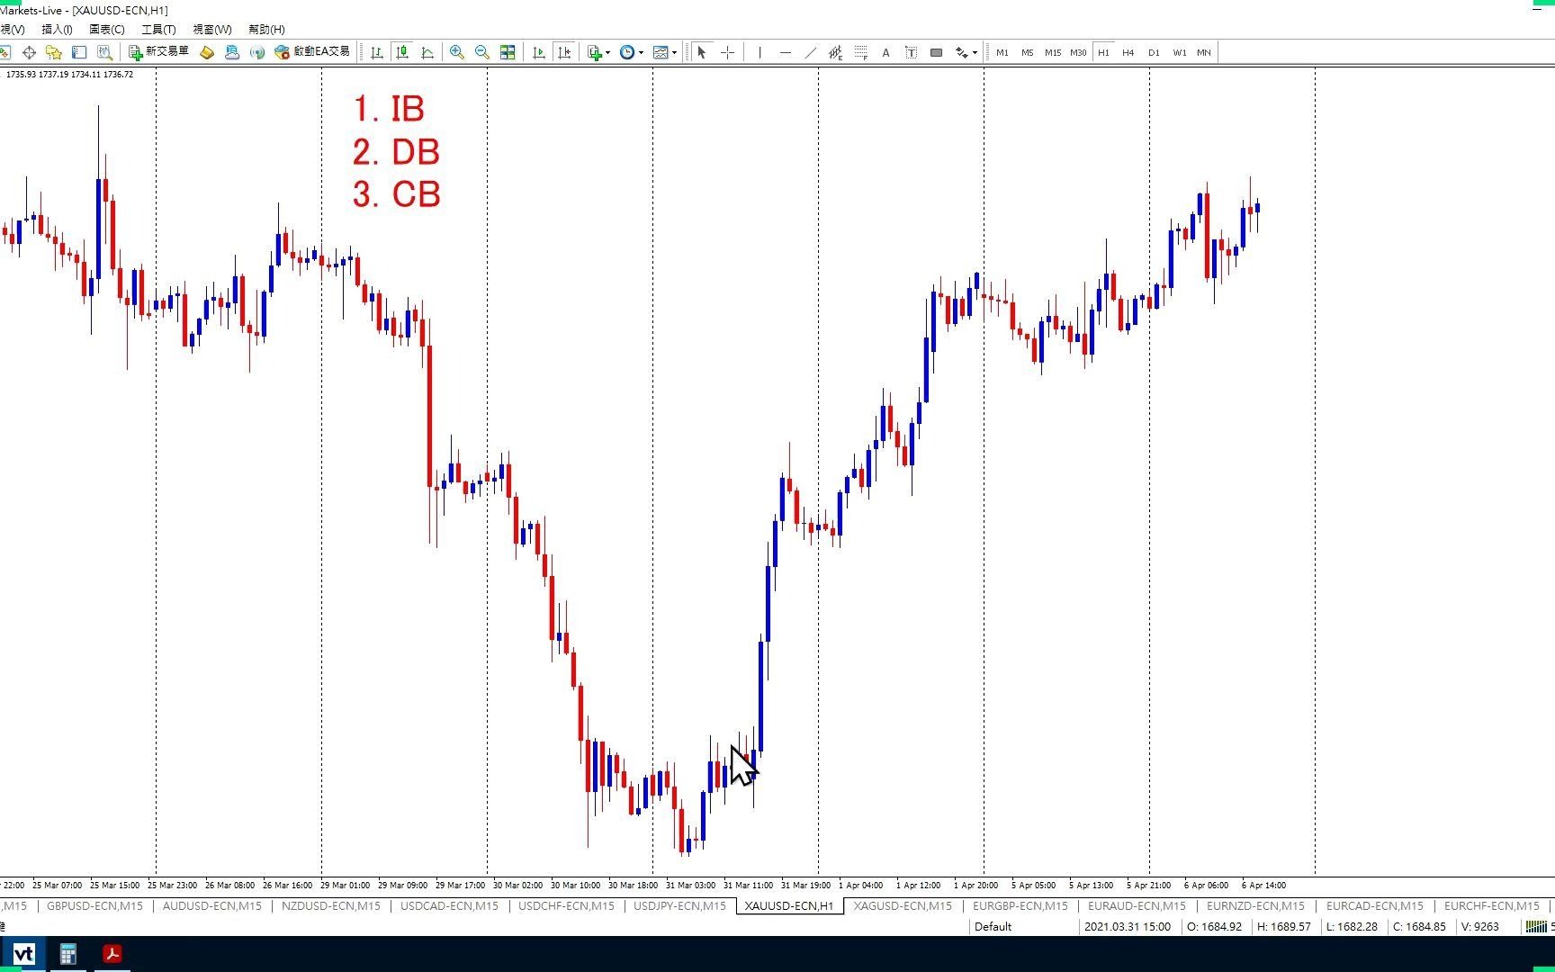Viewport: 1555px width, 972px height.
Task: Switch to USDCHF-ECN,M15 chart tab
Action: [566, 906]
